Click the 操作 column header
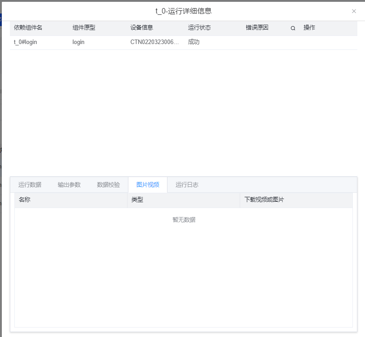365x337 pixels. (x=309, y=27)
